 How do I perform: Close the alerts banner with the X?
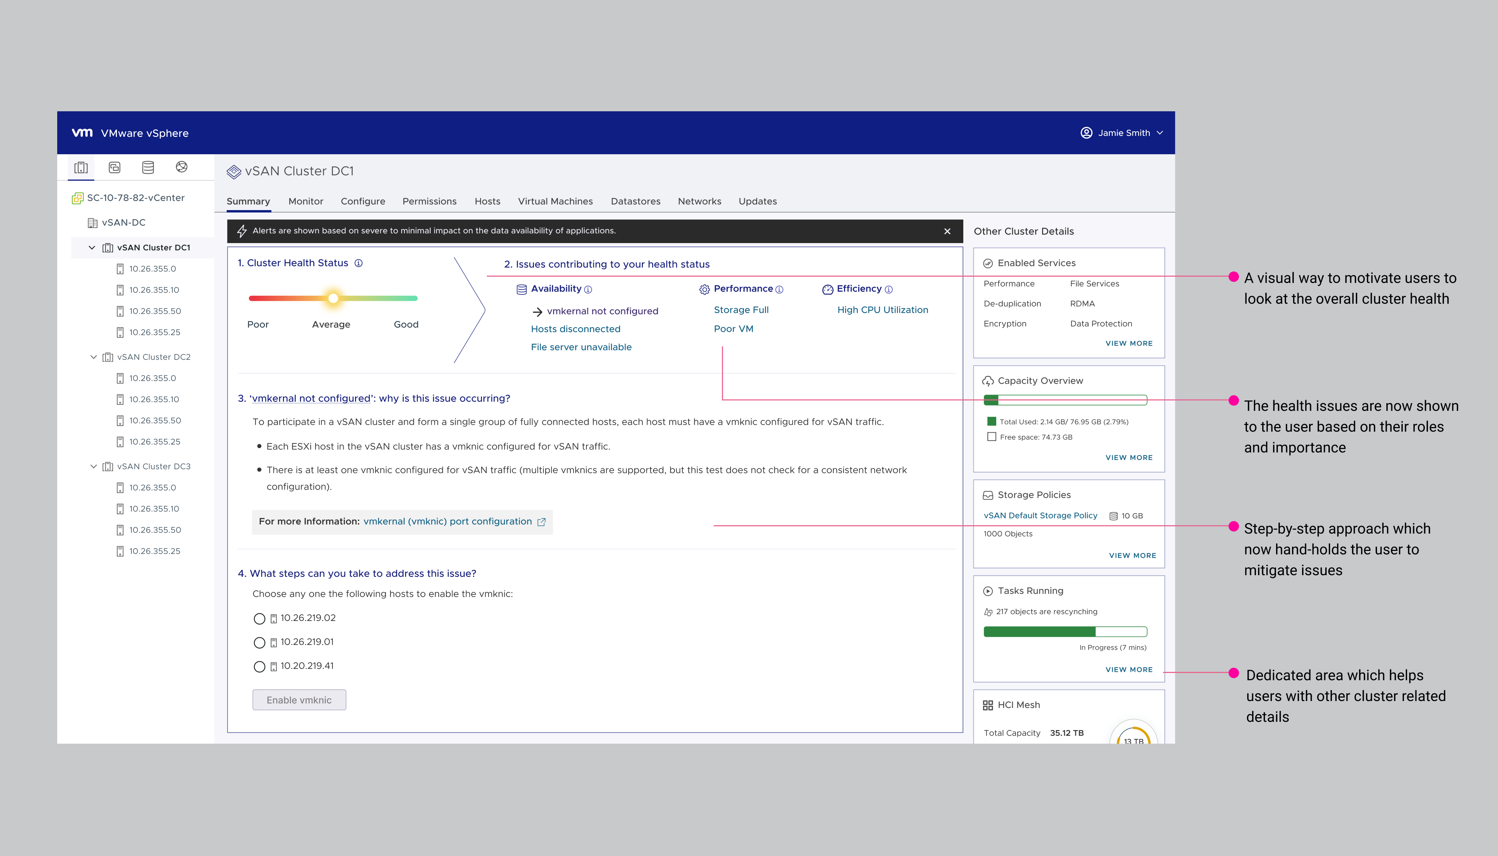pos(947,231)
